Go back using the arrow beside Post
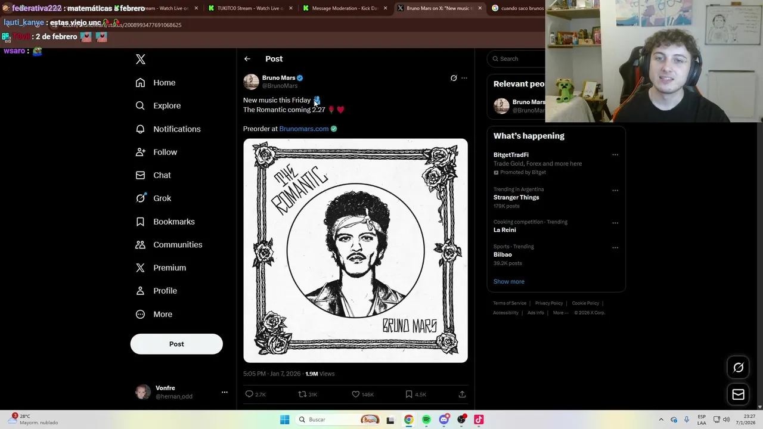 247,59
